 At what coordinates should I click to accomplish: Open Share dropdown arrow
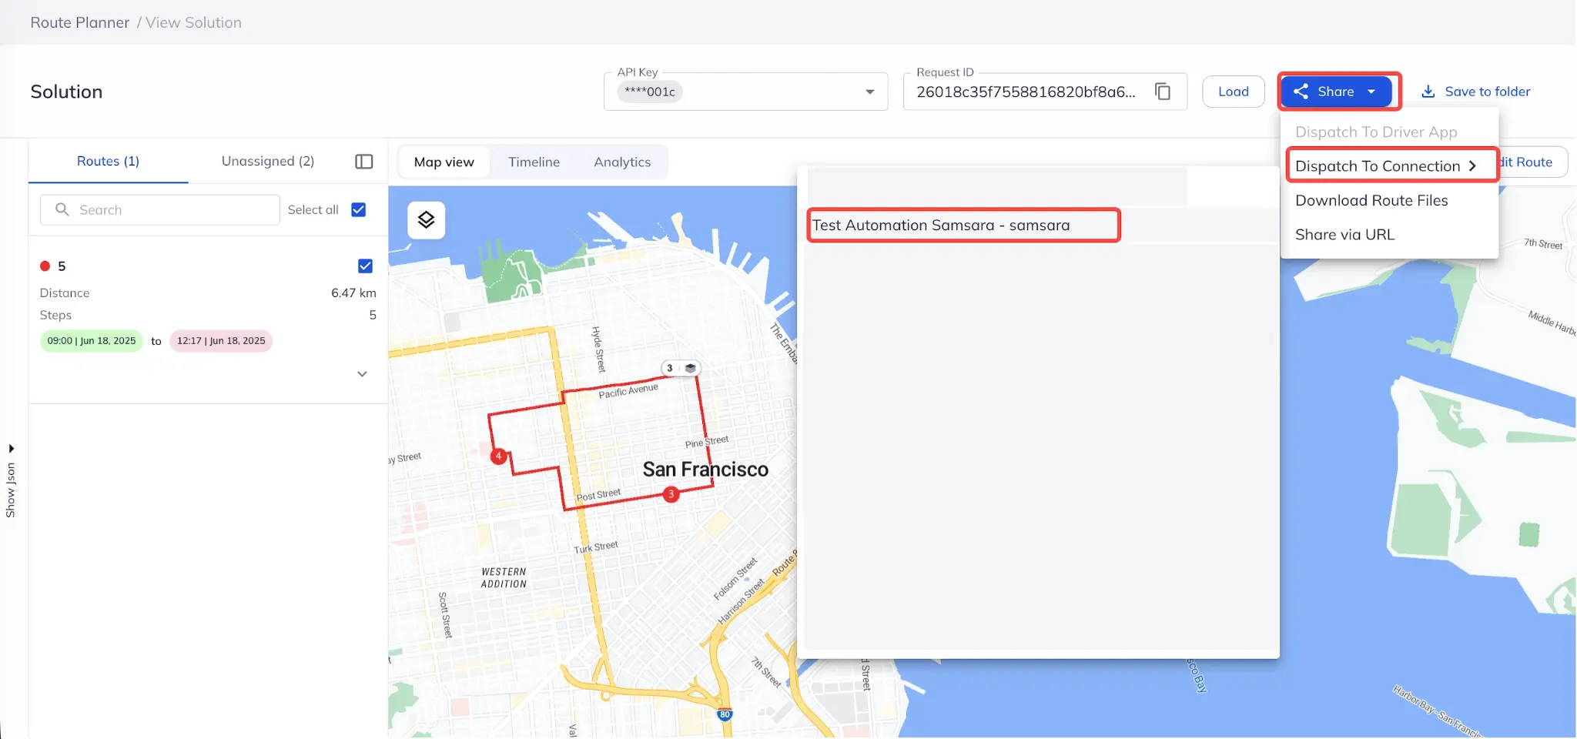[1371, 92]
